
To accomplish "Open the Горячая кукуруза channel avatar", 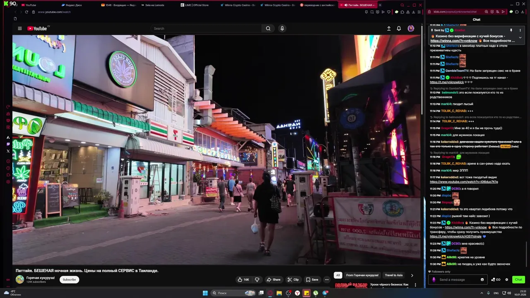I will pyautogui.click(x=20, y=279).
